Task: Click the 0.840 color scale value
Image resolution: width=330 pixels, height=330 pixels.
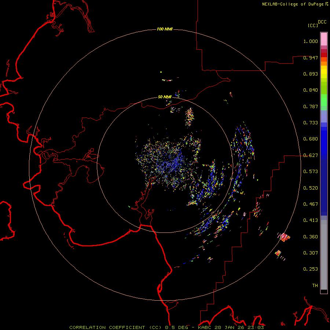Action: [311, 90]
